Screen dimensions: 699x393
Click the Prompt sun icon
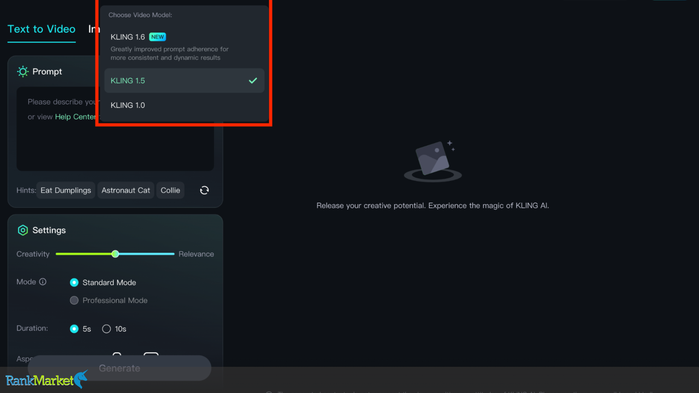[22, 72]
